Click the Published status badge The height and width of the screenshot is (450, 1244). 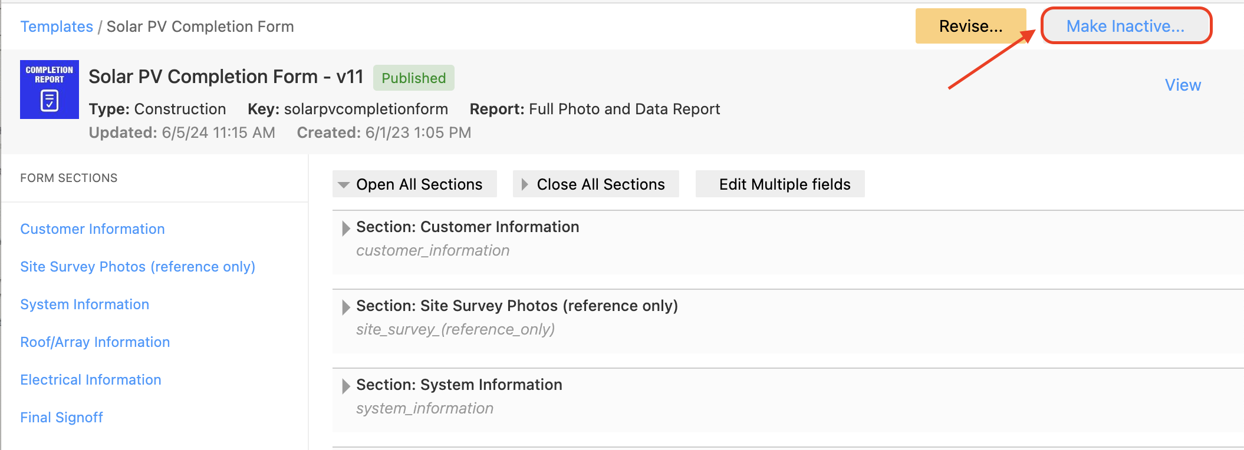[x=413, y=78]
